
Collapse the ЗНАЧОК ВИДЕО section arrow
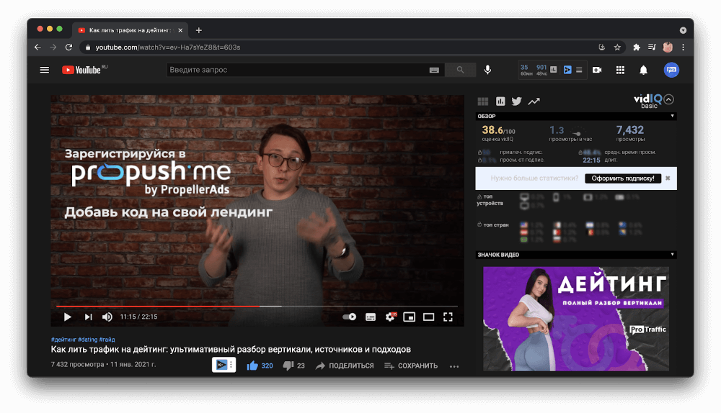pos(673,255)
